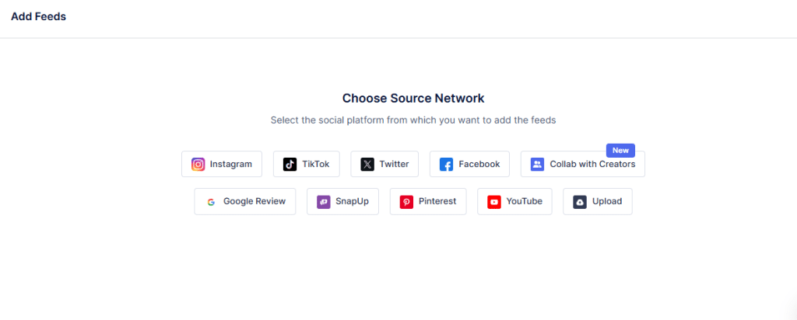Click the SnapUp purple icon
Image resolution: width=797 pixels, height=320 pixels.
pyautogui.click(x=323, y=202)
